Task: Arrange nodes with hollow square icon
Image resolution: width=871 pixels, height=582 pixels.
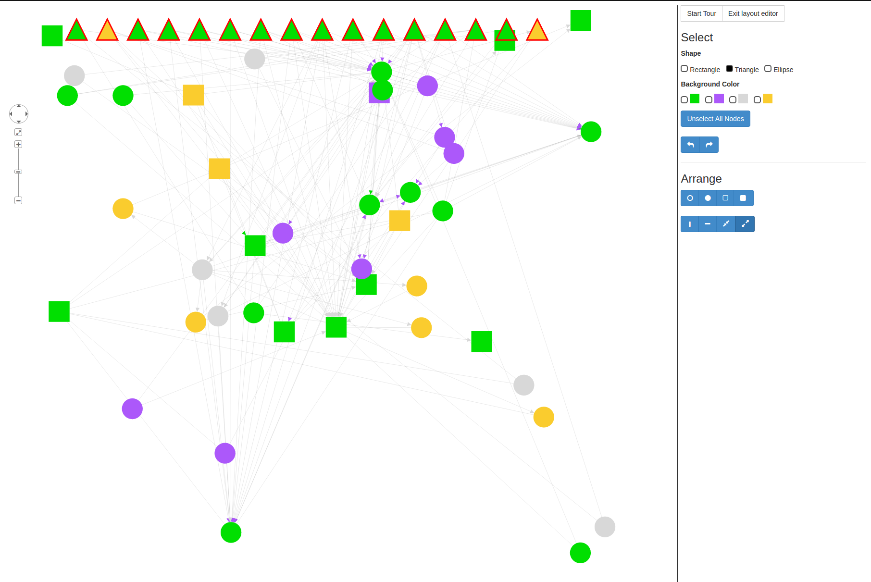Action: click(725, 198)
